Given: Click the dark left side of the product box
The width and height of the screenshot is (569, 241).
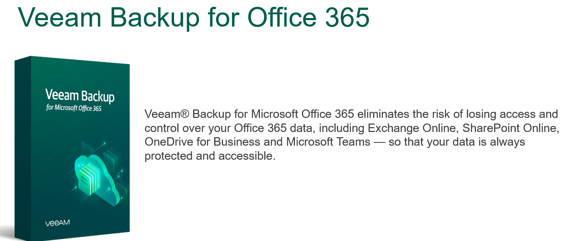Looking at the screenshot, I should [x=23, y=149].
